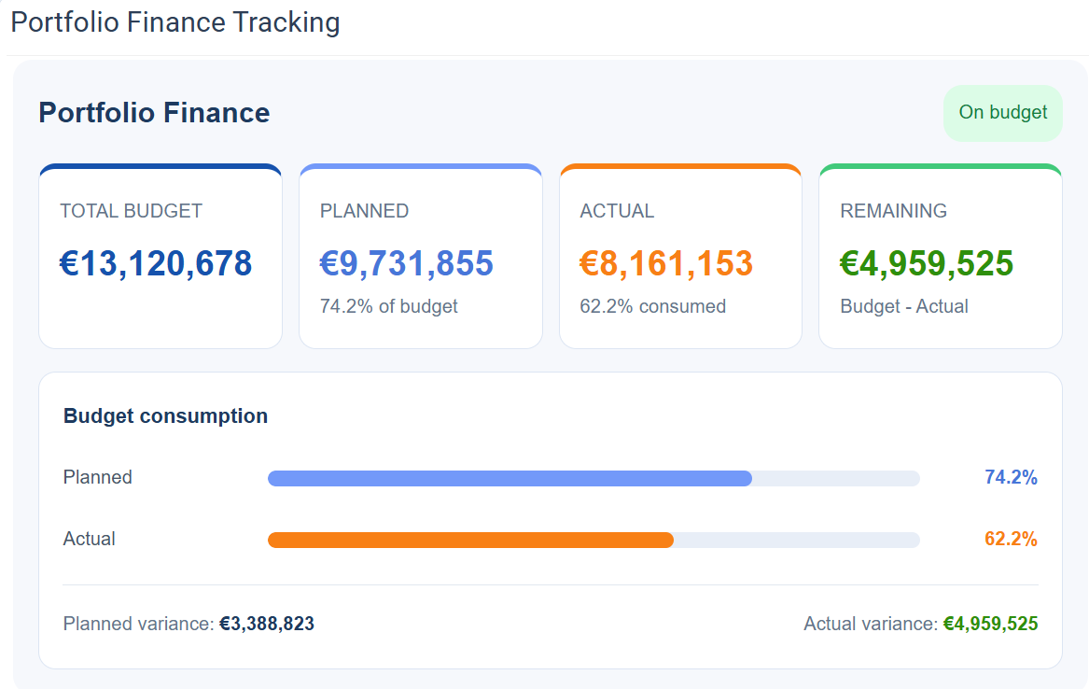Click the Planned row label in Budget consumption
Image resolution: width=1089 pixels, height=689 pixels.
(97, 477)
